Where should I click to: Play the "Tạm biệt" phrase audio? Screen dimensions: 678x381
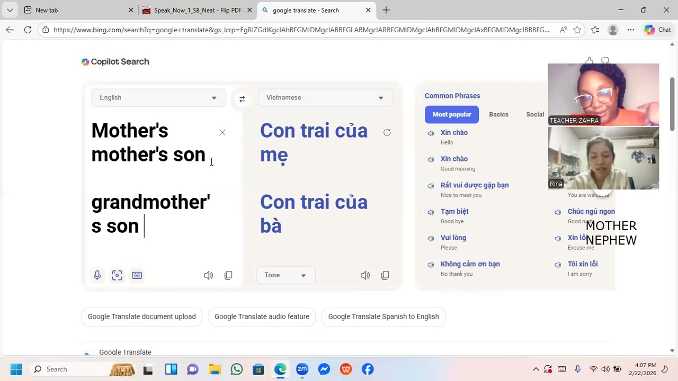click(431, 212)
